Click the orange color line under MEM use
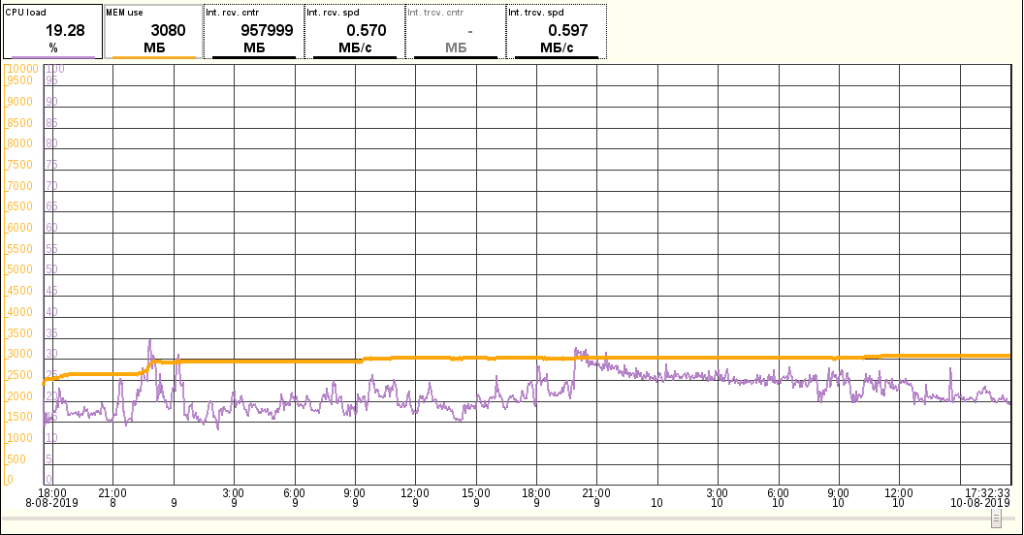 click(153, 57)
